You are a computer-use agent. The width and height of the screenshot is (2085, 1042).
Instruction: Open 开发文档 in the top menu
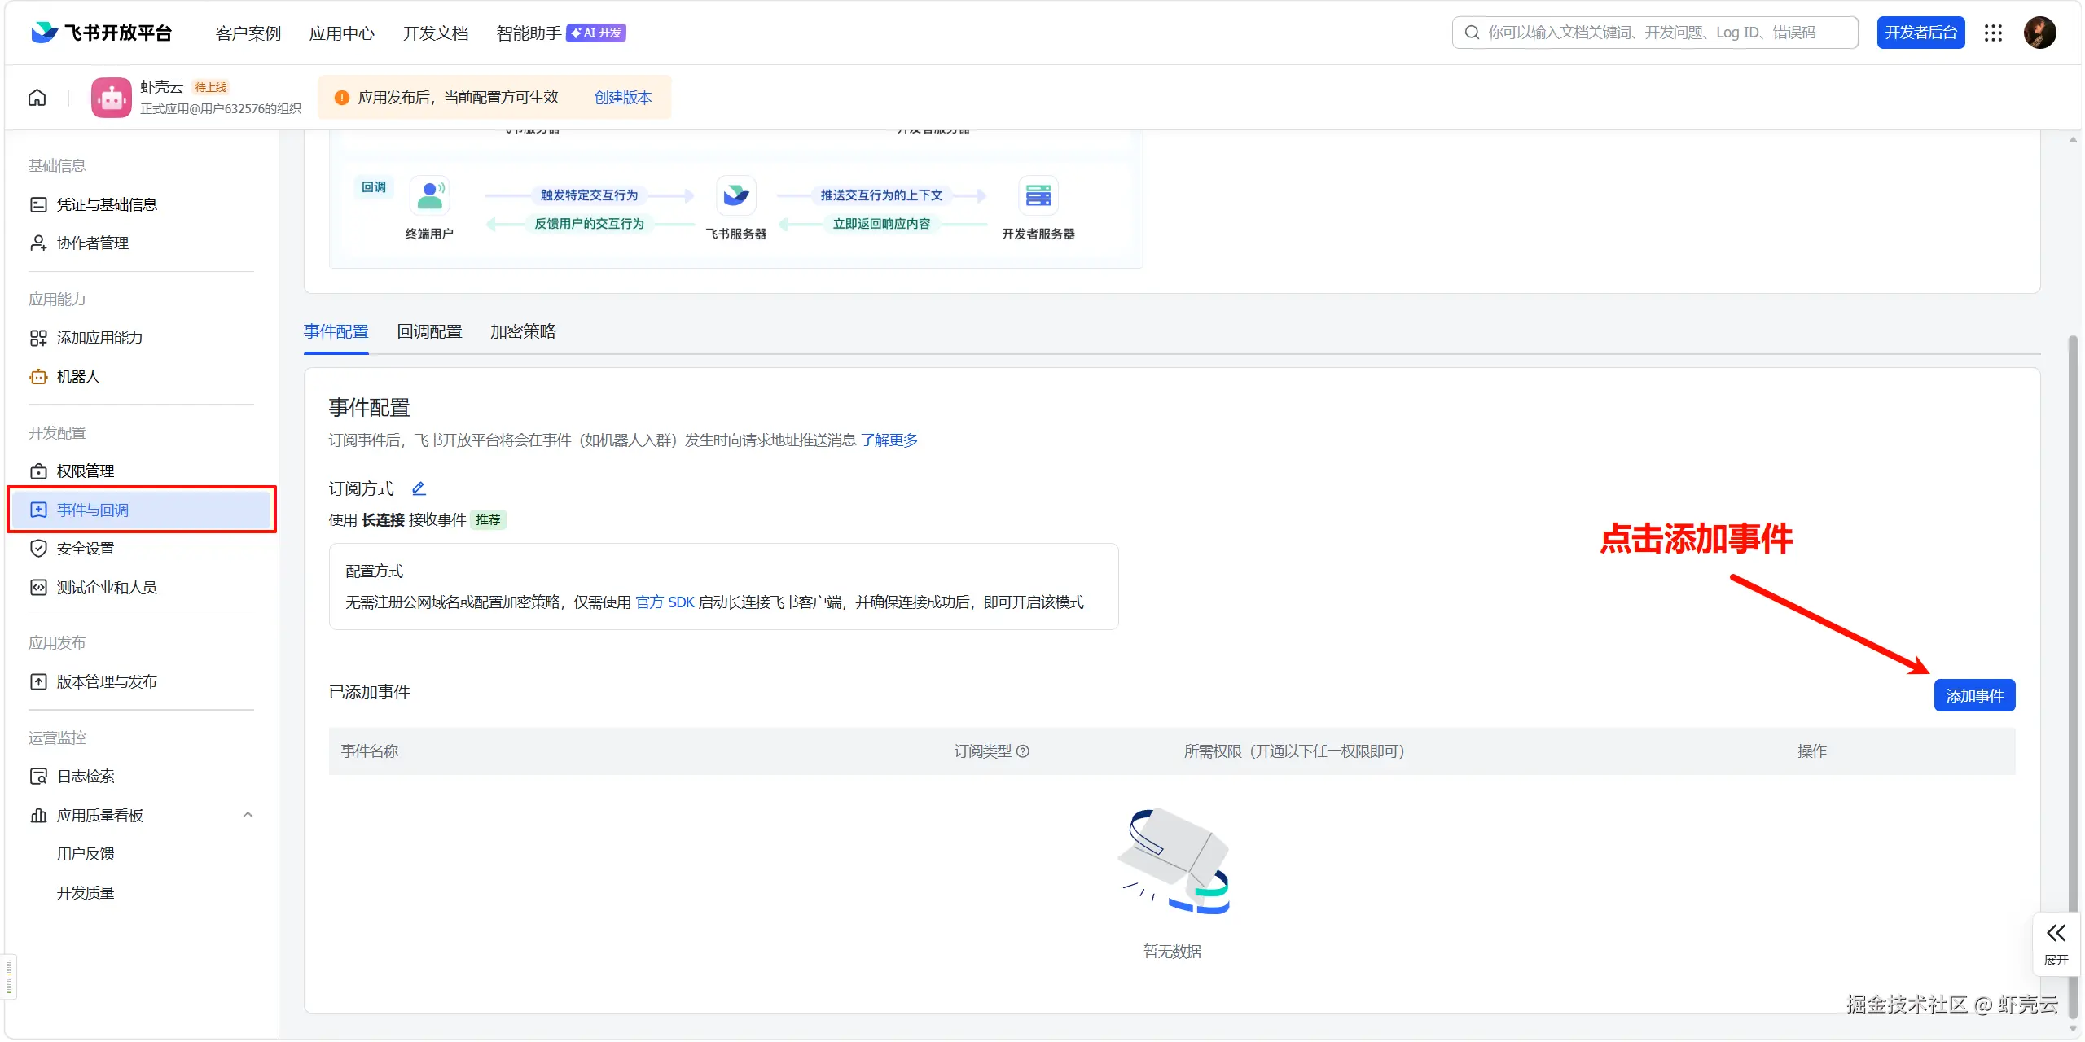coord(435,33)
